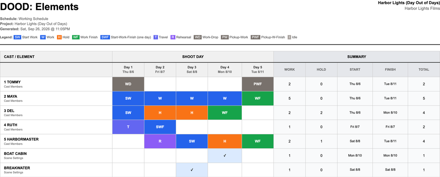Viewport: 440px width, 177px height.
Task: Select Del's H cell on Day 3
Action: (x=192, y=113)
